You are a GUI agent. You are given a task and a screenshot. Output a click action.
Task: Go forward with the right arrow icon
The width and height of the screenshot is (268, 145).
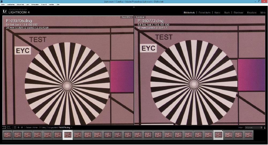tap(22, 127)
